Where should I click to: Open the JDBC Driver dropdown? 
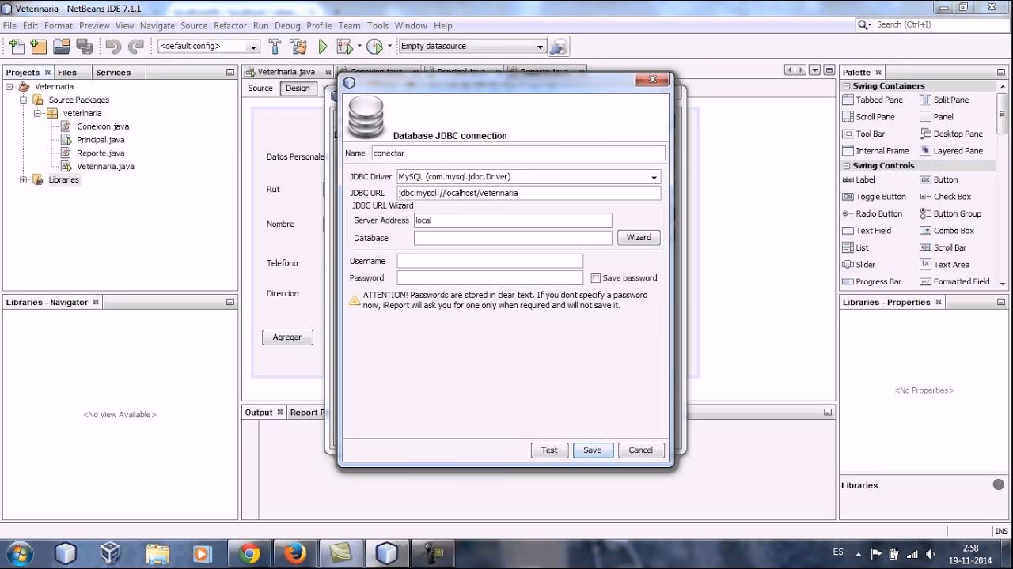(655, 176)
